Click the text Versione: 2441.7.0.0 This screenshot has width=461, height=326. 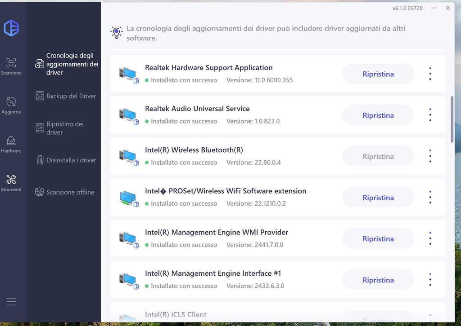255,245
